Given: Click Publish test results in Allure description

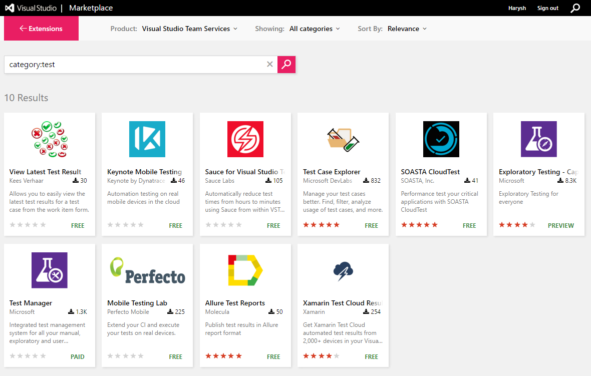Looking at the screenshot, I should tap(241, 329).
